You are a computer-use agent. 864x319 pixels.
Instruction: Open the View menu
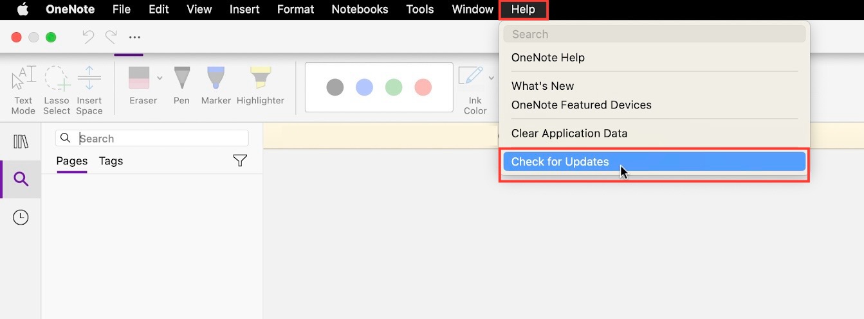click(x=199, y=9)
